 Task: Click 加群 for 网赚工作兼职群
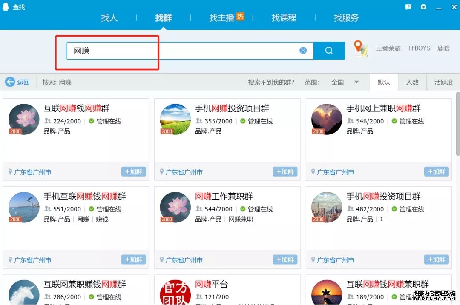[285, 259]
